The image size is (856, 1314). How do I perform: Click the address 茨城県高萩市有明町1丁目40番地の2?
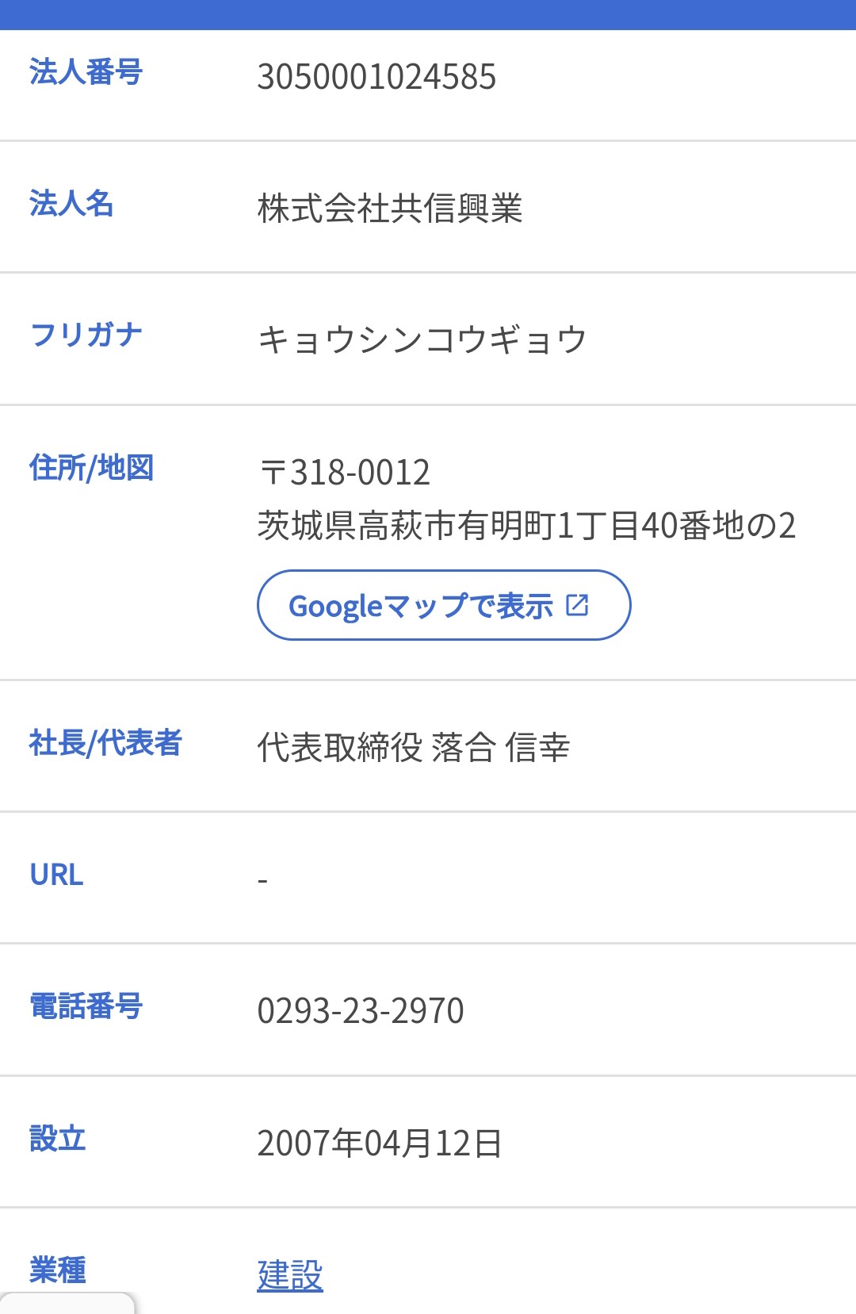coord(526,526)
